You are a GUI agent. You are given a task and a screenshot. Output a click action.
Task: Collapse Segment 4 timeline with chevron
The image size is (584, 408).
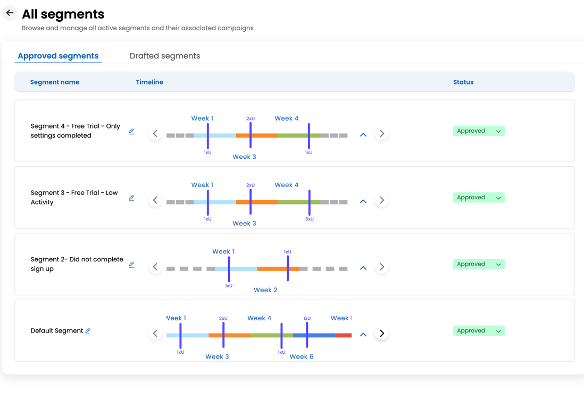363,135
